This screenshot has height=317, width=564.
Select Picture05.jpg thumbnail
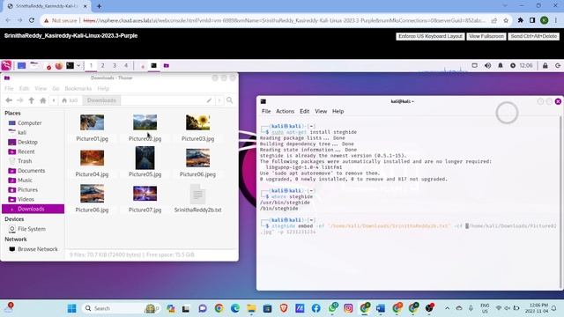coord(145,158)
